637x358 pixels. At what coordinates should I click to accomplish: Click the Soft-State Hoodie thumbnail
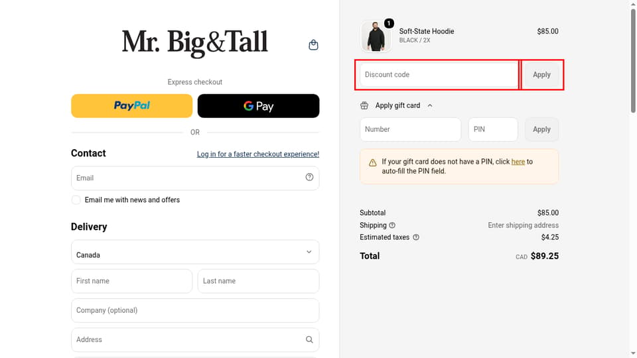[x=376, y=36]
